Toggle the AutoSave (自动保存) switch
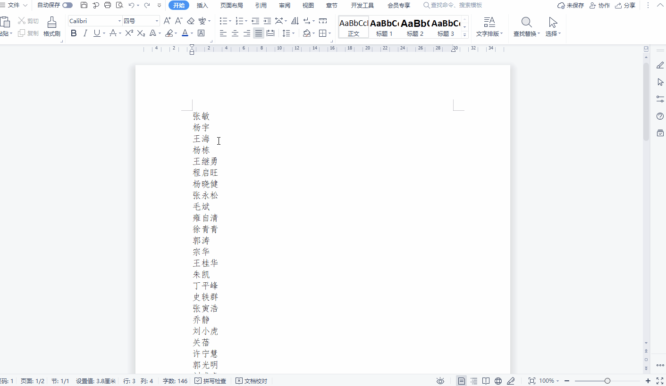This screenshot has width=666, height=386. tap(67, 5)
